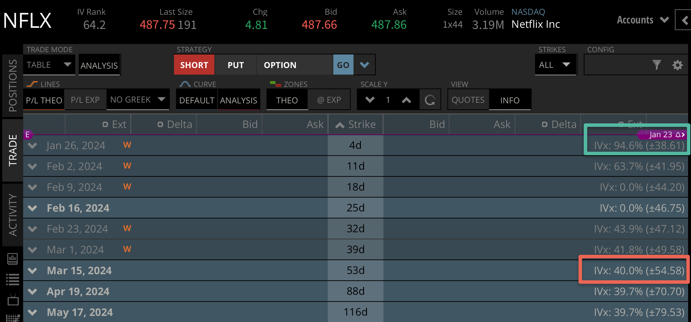Viewport: 691px width, 322px height.
Task: Switch lines mode to P/L EXP
Action: (85, 100)
